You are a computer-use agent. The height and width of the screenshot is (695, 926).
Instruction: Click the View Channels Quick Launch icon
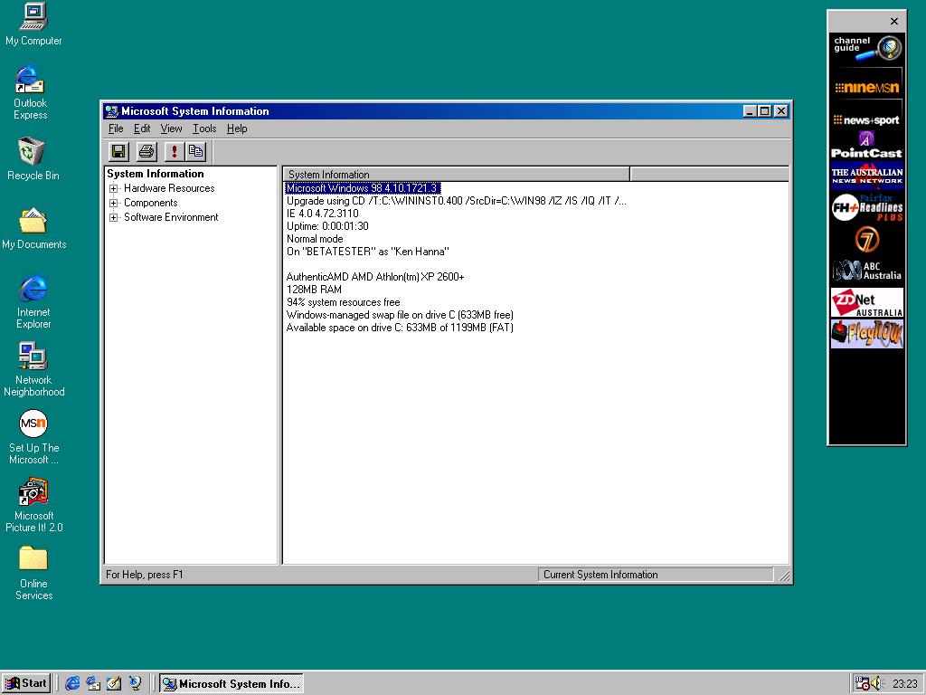[136, 683]
